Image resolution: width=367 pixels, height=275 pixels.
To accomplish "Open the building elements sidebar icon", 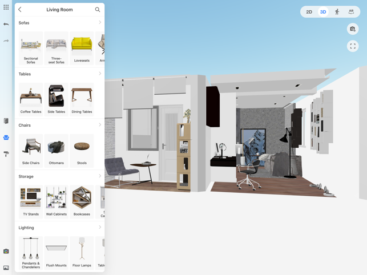I will [6, 121].
